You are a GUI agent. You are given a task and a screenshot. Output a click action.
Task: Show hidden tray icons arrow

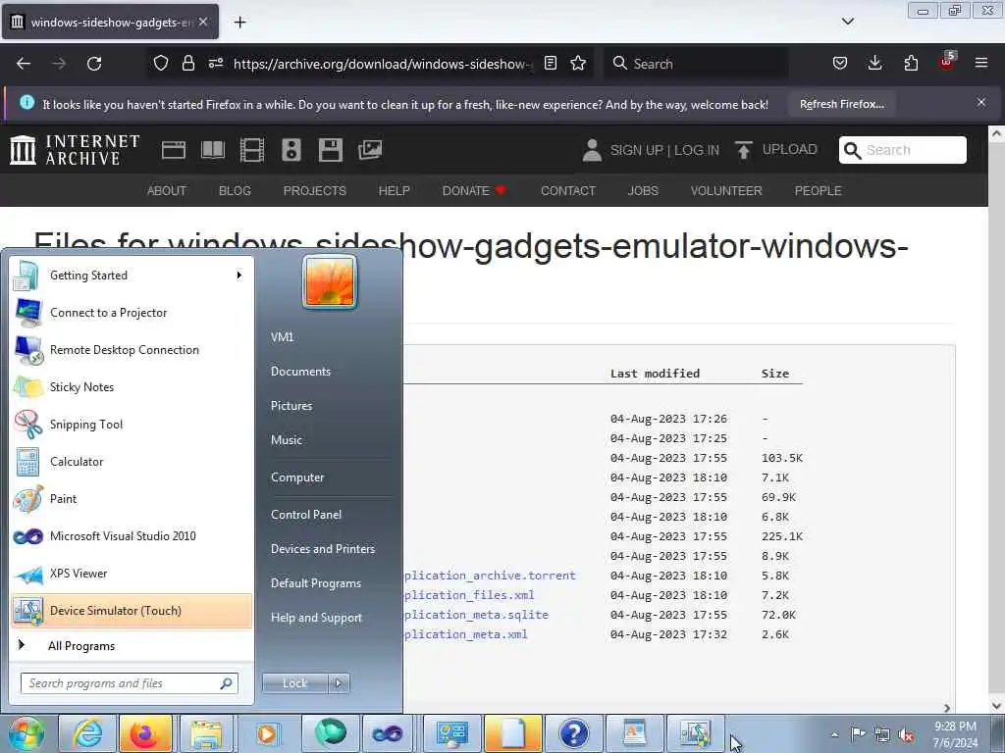(834, 734)
